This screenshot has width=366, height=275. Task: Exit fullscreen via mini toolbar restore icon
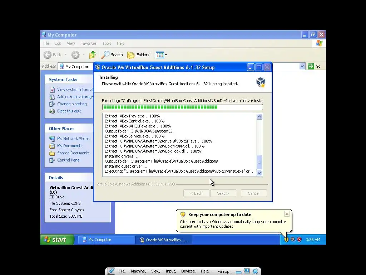click(x=247, y=271)
